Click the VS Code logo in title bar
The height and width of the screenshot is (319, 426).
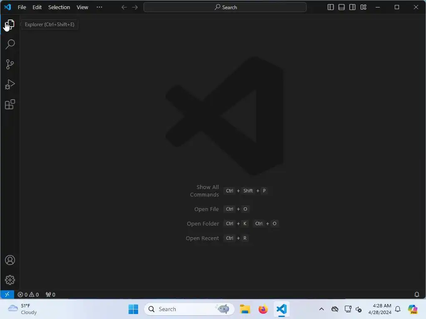click(7, 7)
